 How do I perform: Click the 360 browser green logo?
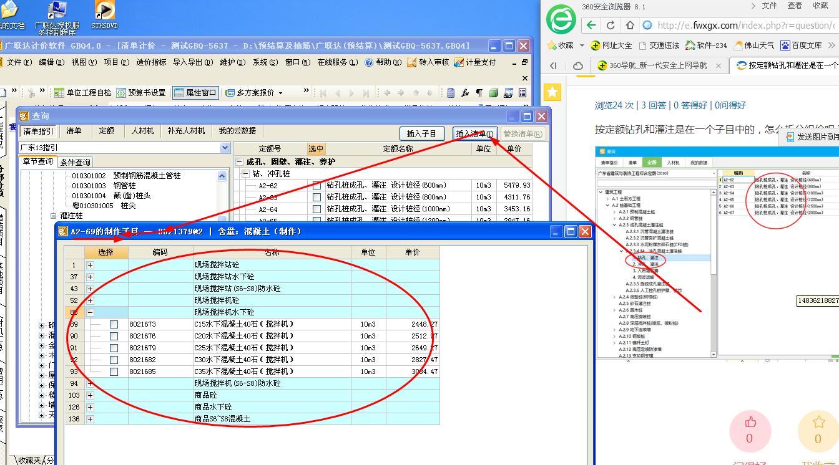pyautogui.click(x=561, y=20)
